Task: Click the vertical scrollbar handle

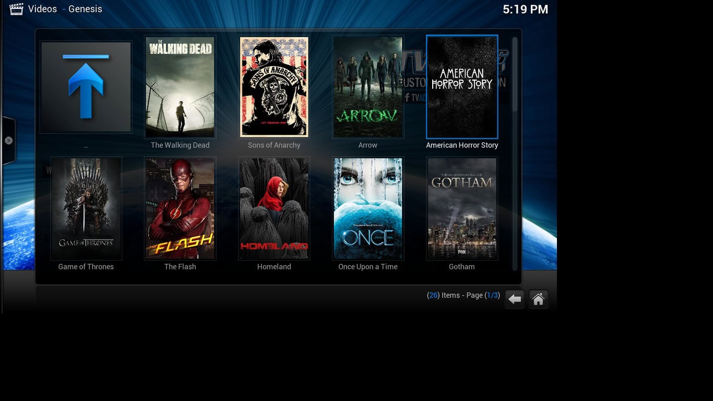Action: pos(515,74)
